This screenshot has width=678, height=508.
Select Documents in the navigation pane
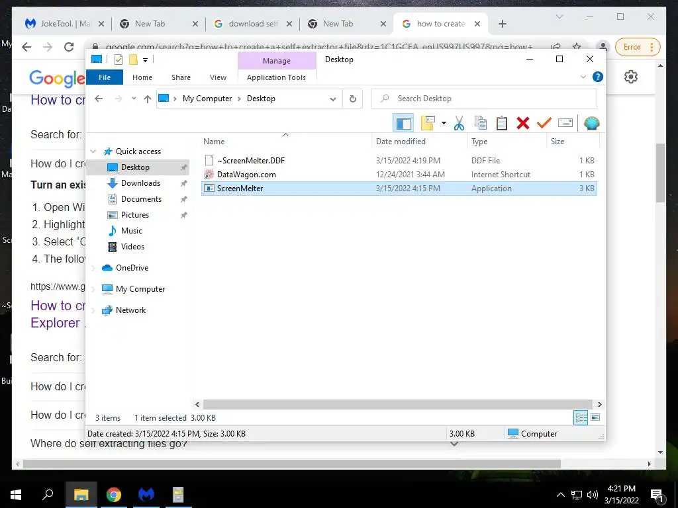[141, 199]
